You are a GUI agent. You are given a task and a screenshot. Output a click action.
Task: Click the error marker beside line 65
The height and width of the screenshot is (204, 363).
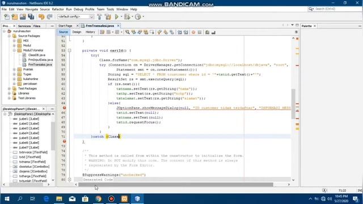pos(64,108)
